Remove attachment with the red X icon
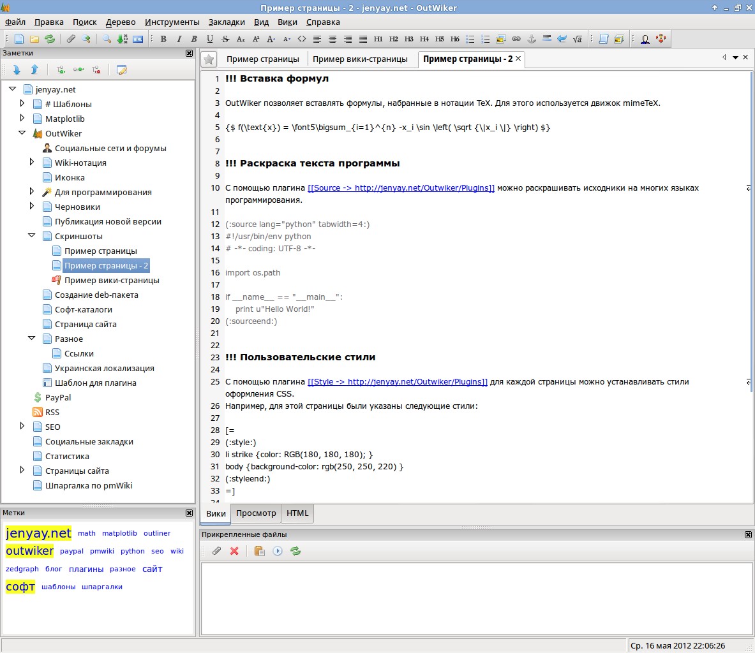This screenshot has width=755, height=653. (234, 551)
